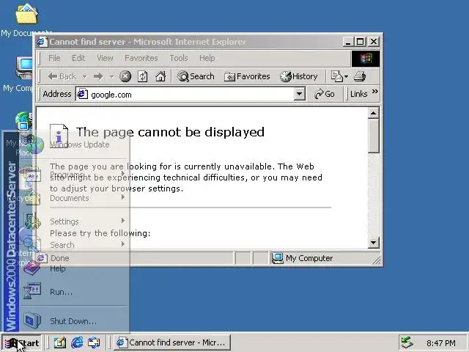Viewport: 469px width, 352px height.
Task: Click Show Desktop quick launch icon
Action: click(60, 342)
